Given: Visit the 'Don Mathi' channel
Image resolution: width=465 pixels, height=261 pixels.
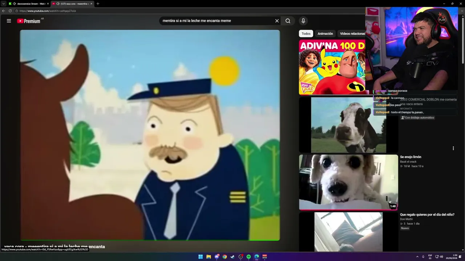Looking at the screenshot, I should tap(407, 219).
